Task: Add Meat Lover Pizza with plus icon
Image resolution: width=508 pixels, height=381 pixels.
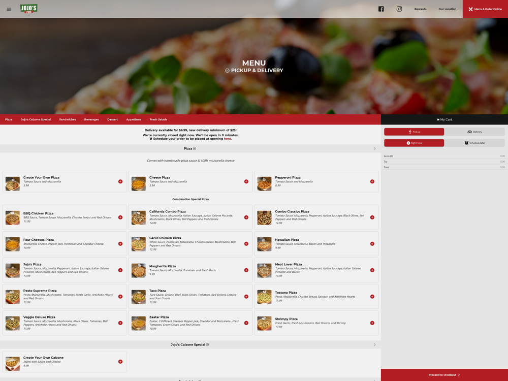Action: tap(372, 270)
